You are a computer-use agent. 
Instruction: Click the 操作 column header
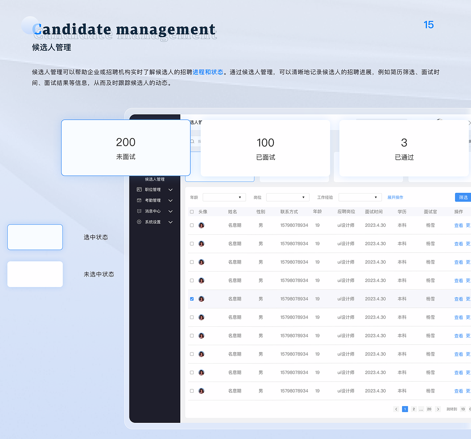coord(458,212)
